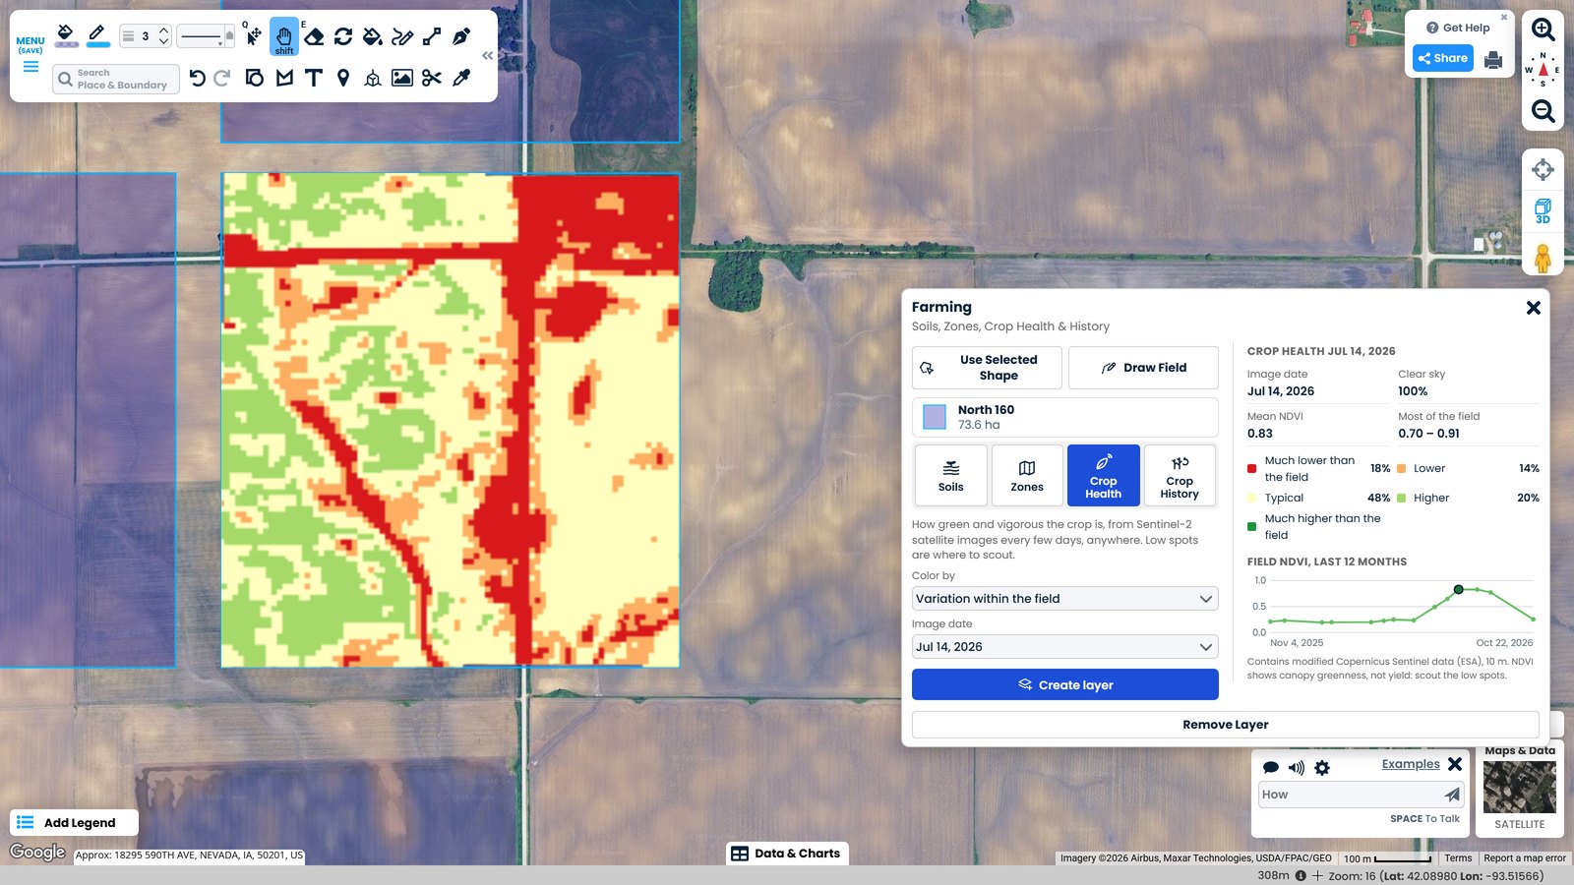
Task: Select the fill color bucket tool
Action: click(x=66, y=36)
